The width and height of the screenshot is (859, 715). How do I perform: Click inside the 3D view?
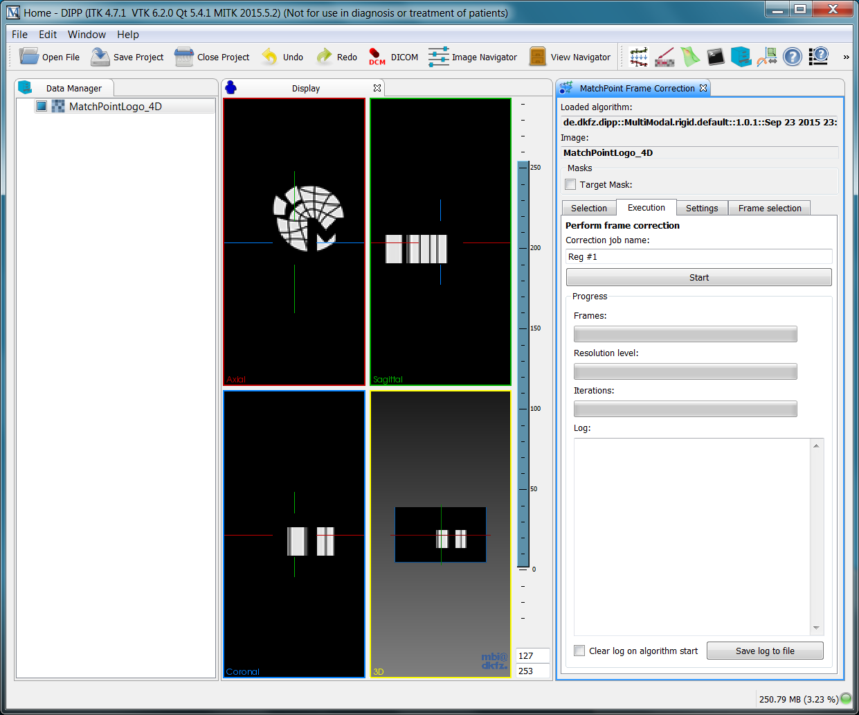tap(440, 534)
